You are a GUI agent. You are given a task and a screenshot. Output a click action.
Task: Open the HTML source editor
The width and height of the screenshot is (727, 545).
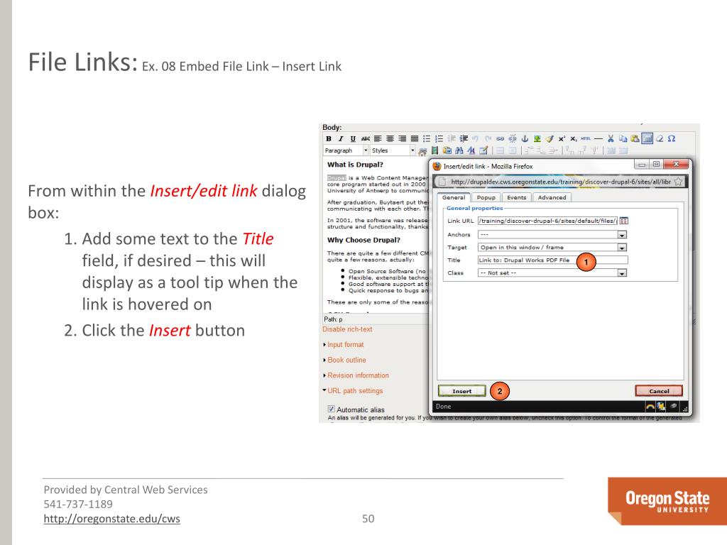(586, 138)
